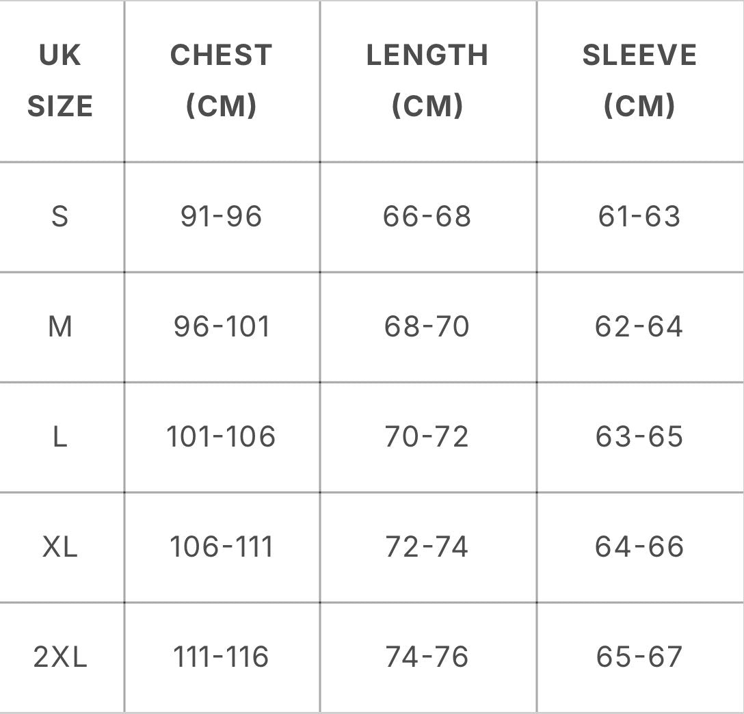Select the L size row label
The width and height of the screenshot is (744, 714).
pyautogui.click(x=60, y=437)
